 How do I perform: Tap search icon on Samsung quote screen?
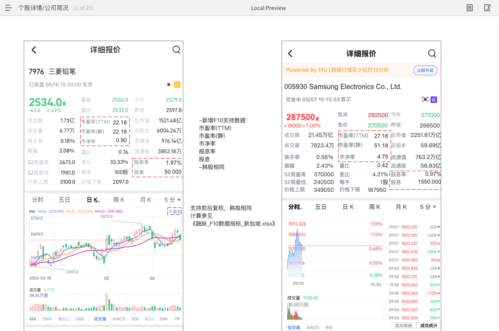[x=432, y=54]
